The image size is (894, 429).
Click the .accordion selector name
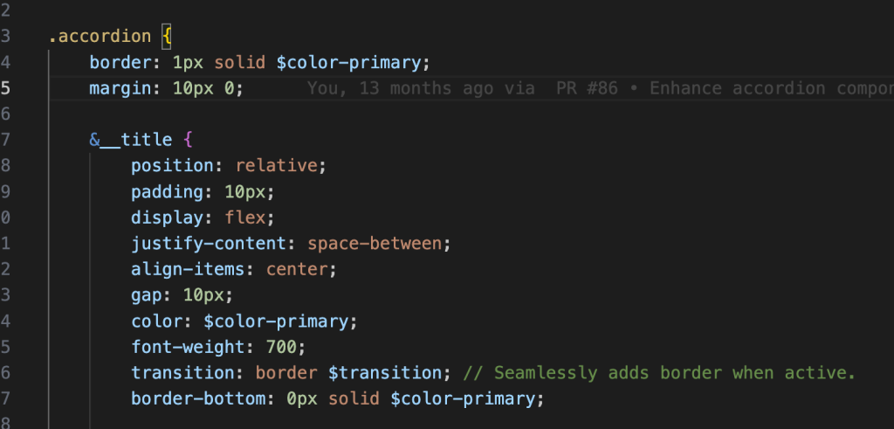point(98,38)
